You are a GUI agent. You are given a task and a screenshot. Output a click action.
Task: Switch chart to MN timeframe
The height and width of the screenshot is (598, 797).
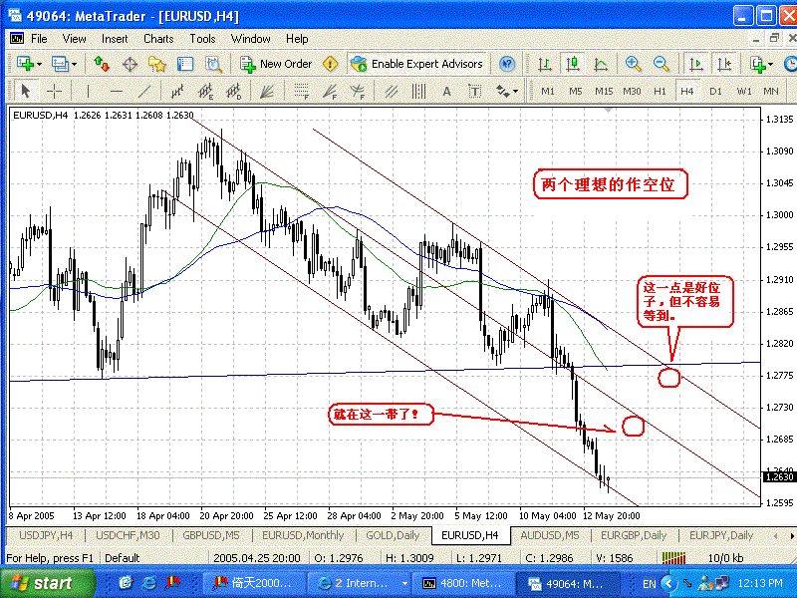(x=770, y=92)
